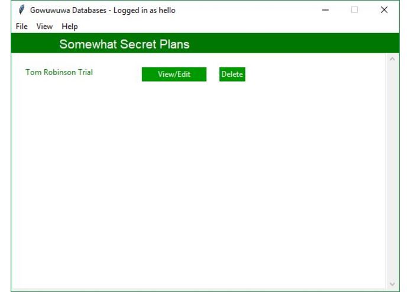
Task: Minimize the Gowuwuwa Databases window
Action: [x=325, y=10]
